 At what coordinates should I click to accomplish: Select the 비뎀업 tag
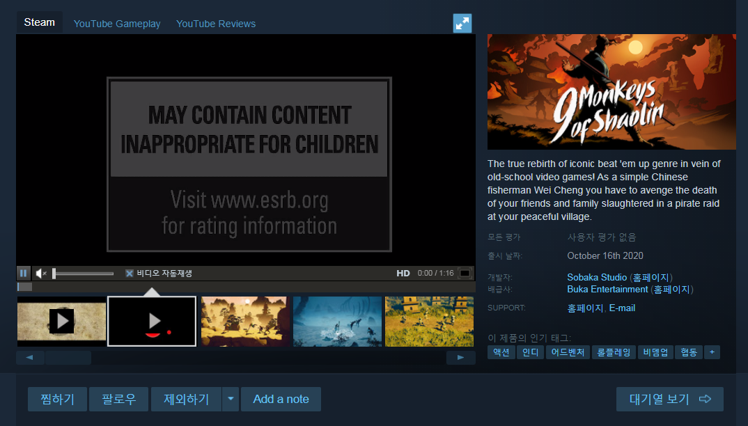pyautogui.click(x=655, y=352)
